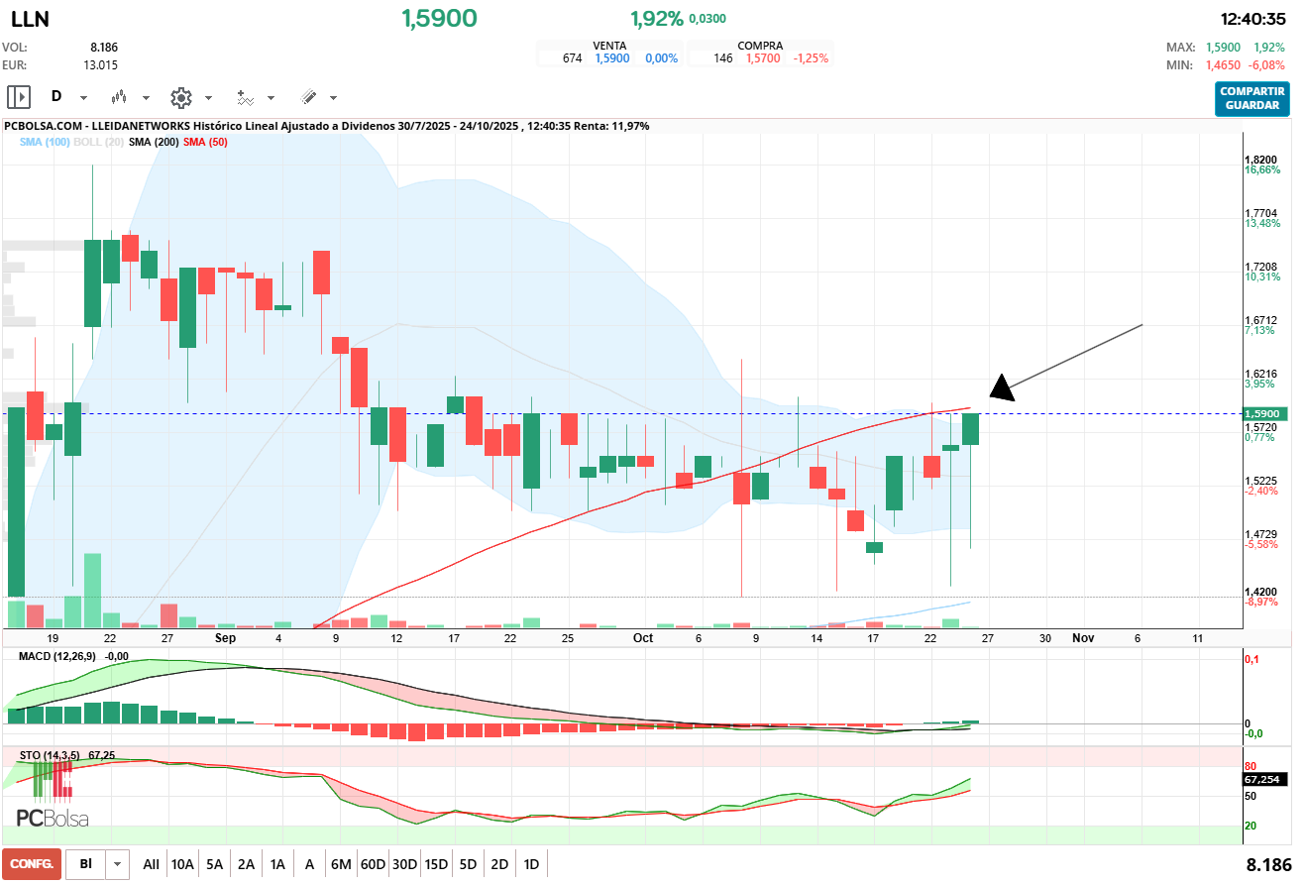Select the 1A range tab

(277, 864)
